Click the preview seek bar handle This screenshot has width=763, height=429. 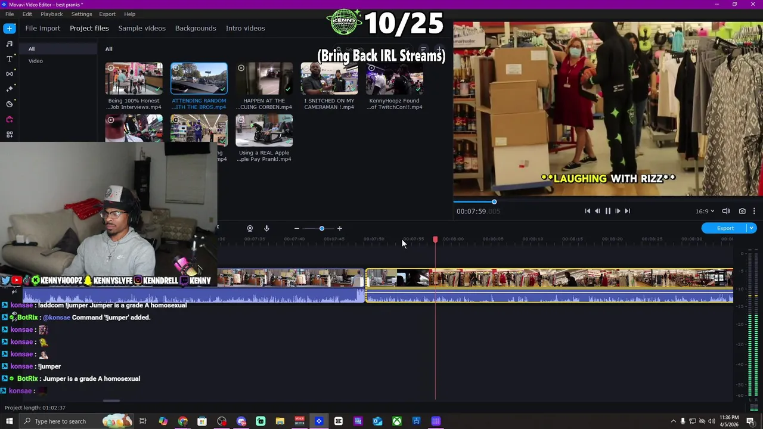pyautogui.click(x=494, y=202)
